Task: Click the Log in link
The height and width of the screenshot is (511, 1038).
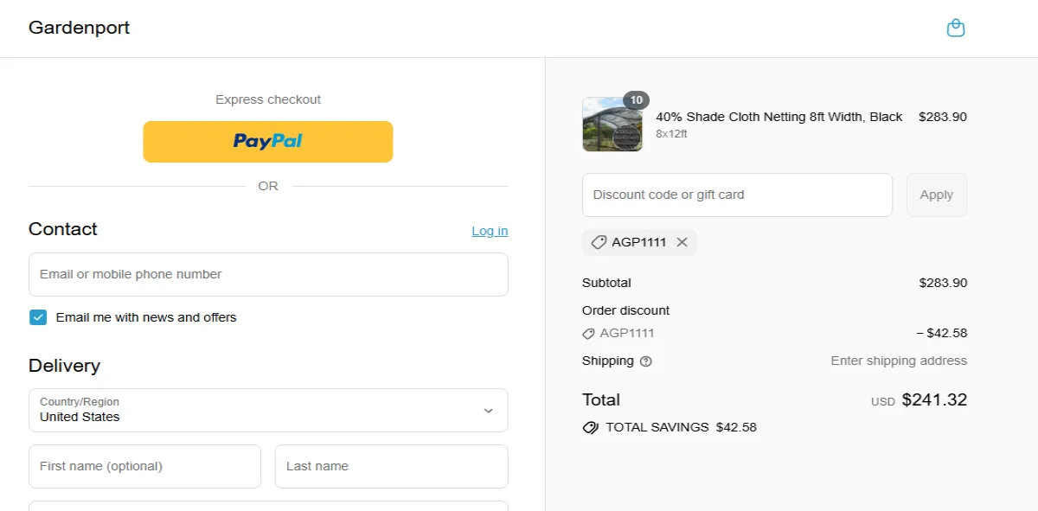Action: coord(489,231)
